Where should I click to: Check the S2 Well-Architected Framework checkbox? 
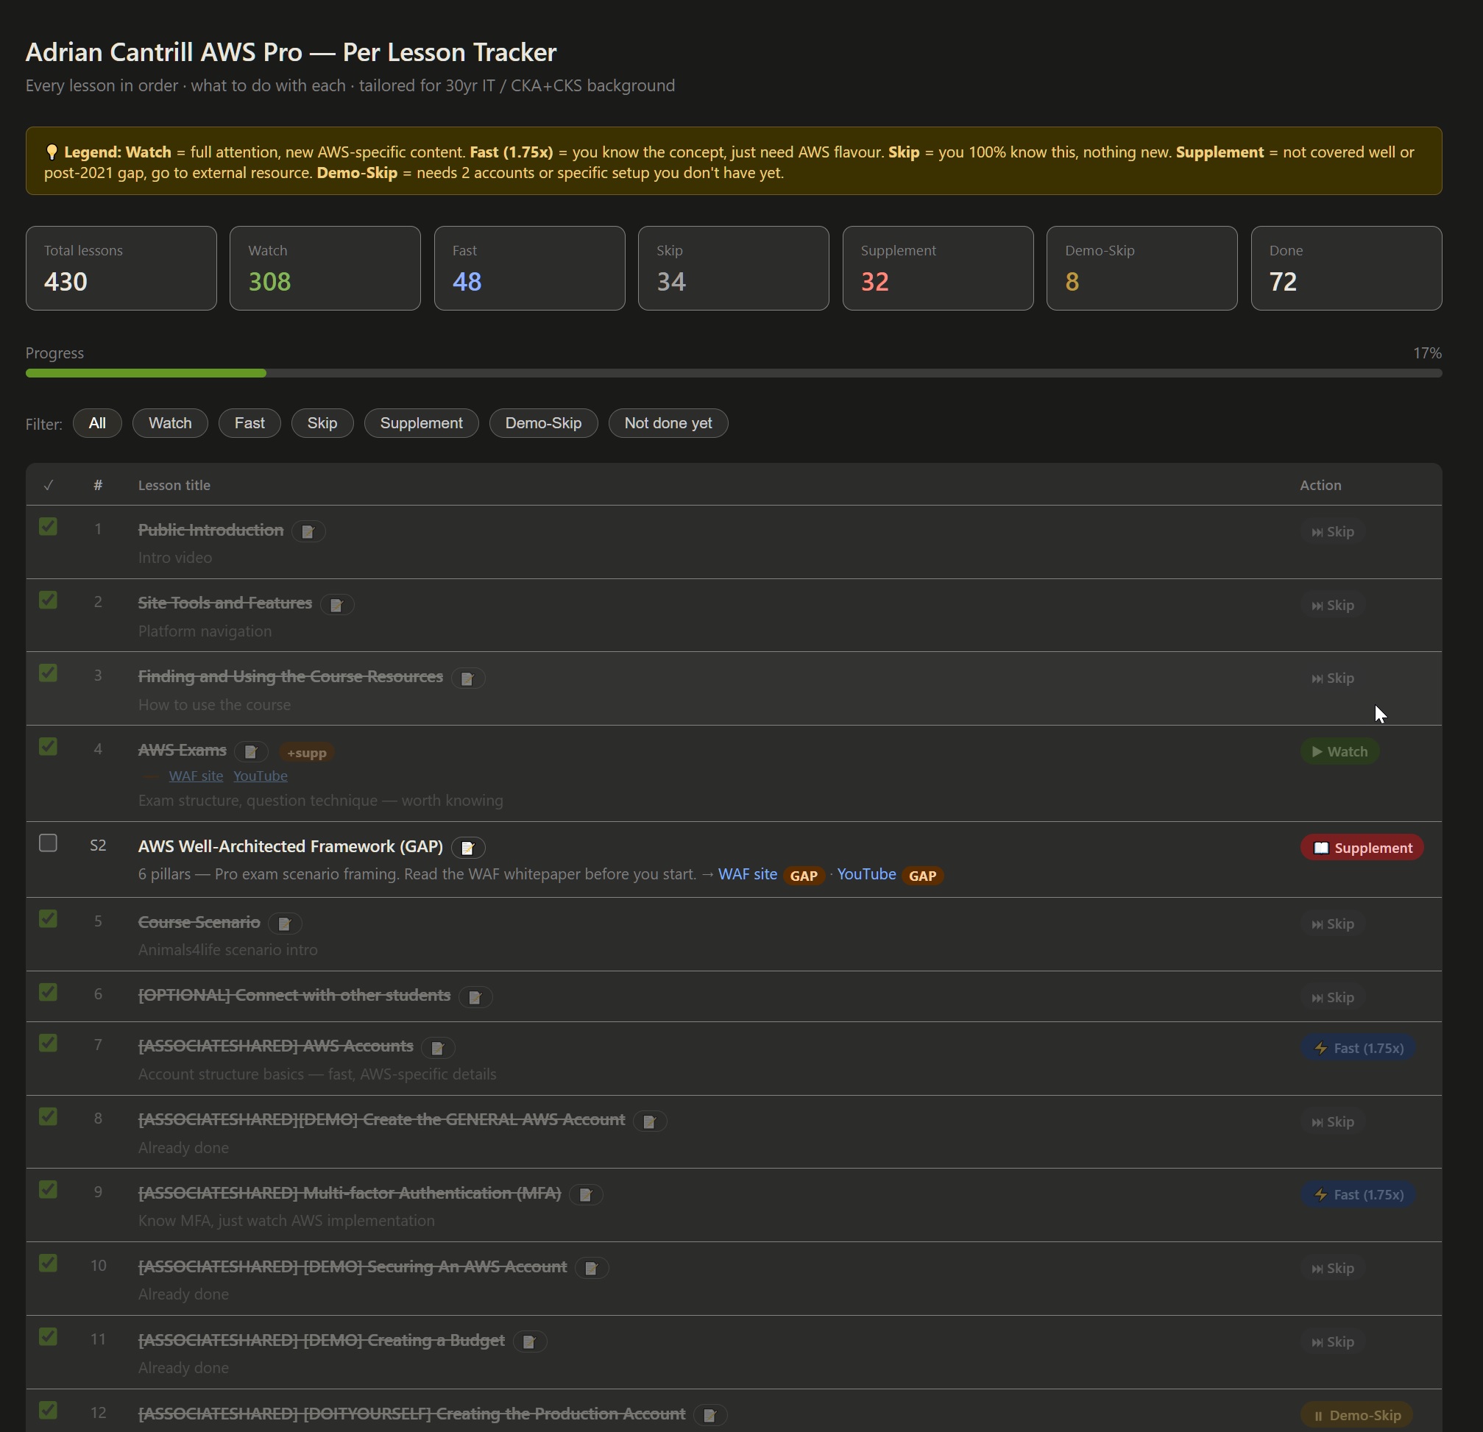48,843
